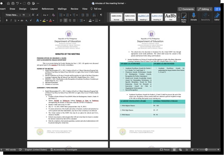Viewport: 224px width, 155px height.
Task: Clear all formatting icon
Action: click(x=53, y=15)
